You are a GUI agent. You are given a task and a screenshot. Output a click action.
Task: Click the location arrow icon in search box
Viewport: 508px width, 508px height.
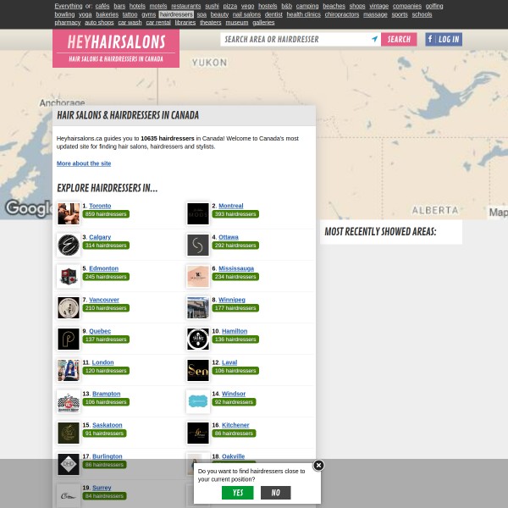(374, 39)
